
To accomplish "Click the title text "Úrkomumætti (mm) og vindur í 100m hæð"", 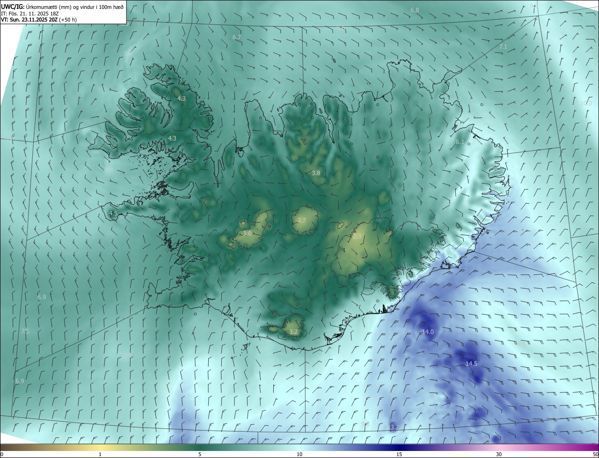I will pyautogui.click(x=75, y=7).
